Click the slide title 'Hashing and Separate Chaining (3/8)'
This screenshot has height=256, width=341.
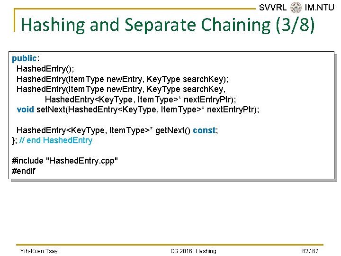(x=168, y=25)
